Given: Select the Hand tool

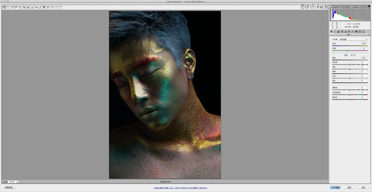Looking at the screenshot, I should coord(7,7).
